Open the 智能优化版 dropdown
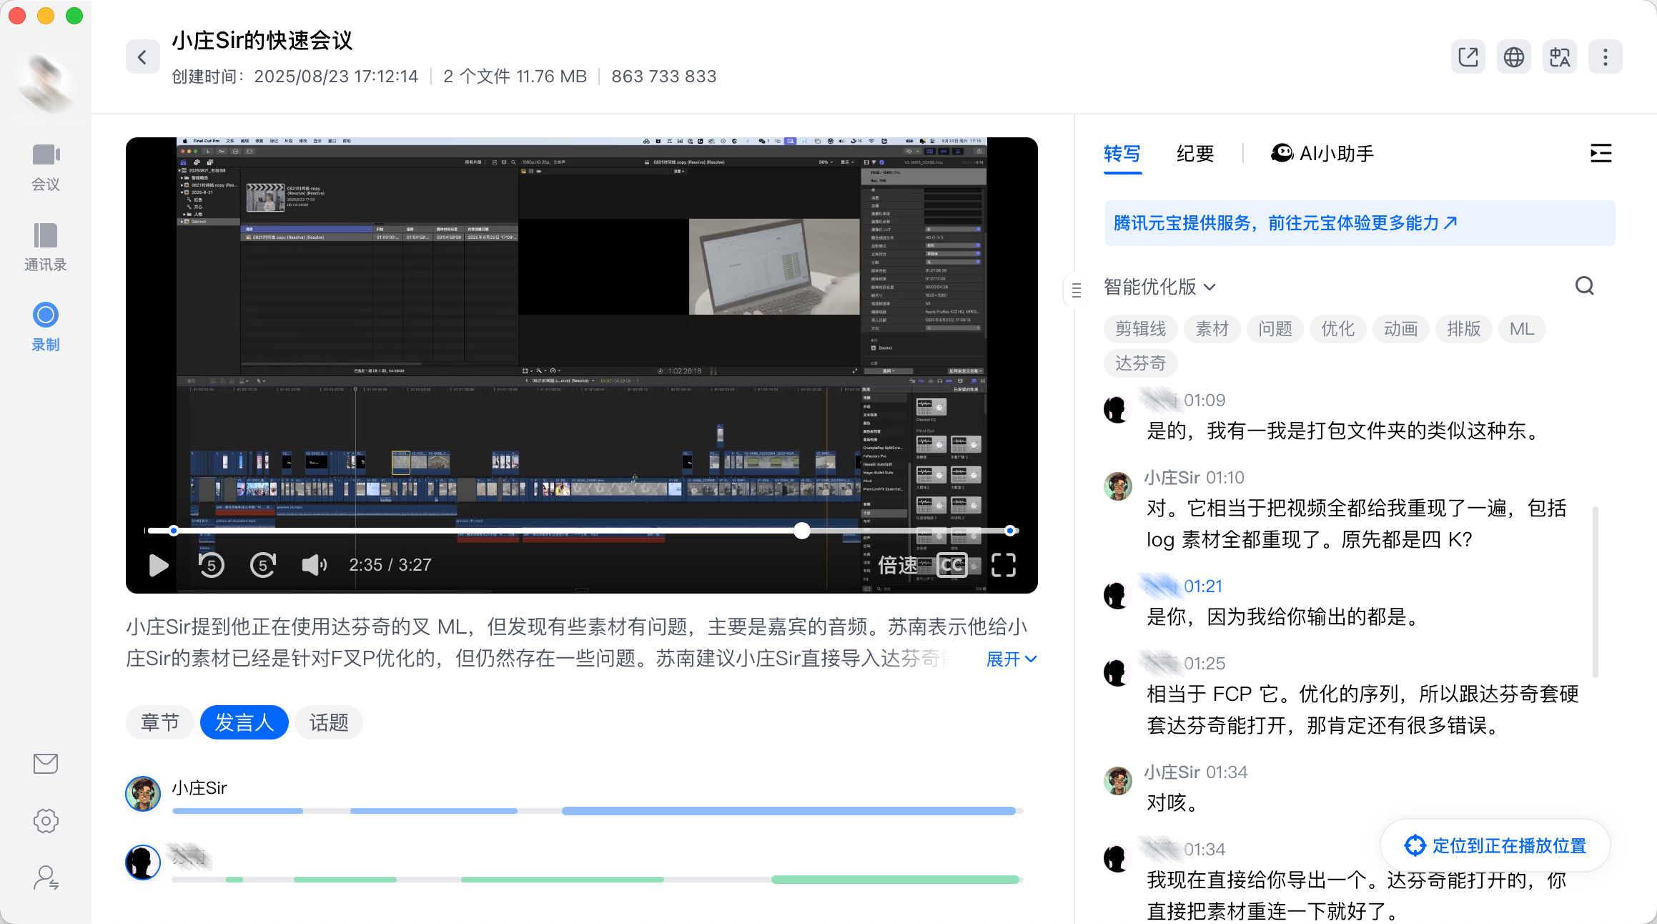Screen dimensions: 1657x924 (x=1159, y=287)
